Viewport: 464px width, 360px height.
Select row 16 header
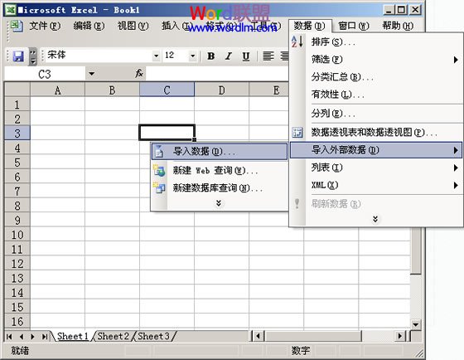[17, 322]
